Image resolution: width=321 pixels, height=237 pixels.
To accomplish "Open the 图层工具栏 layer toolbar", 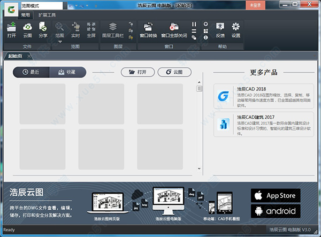I will pos(113,30).
